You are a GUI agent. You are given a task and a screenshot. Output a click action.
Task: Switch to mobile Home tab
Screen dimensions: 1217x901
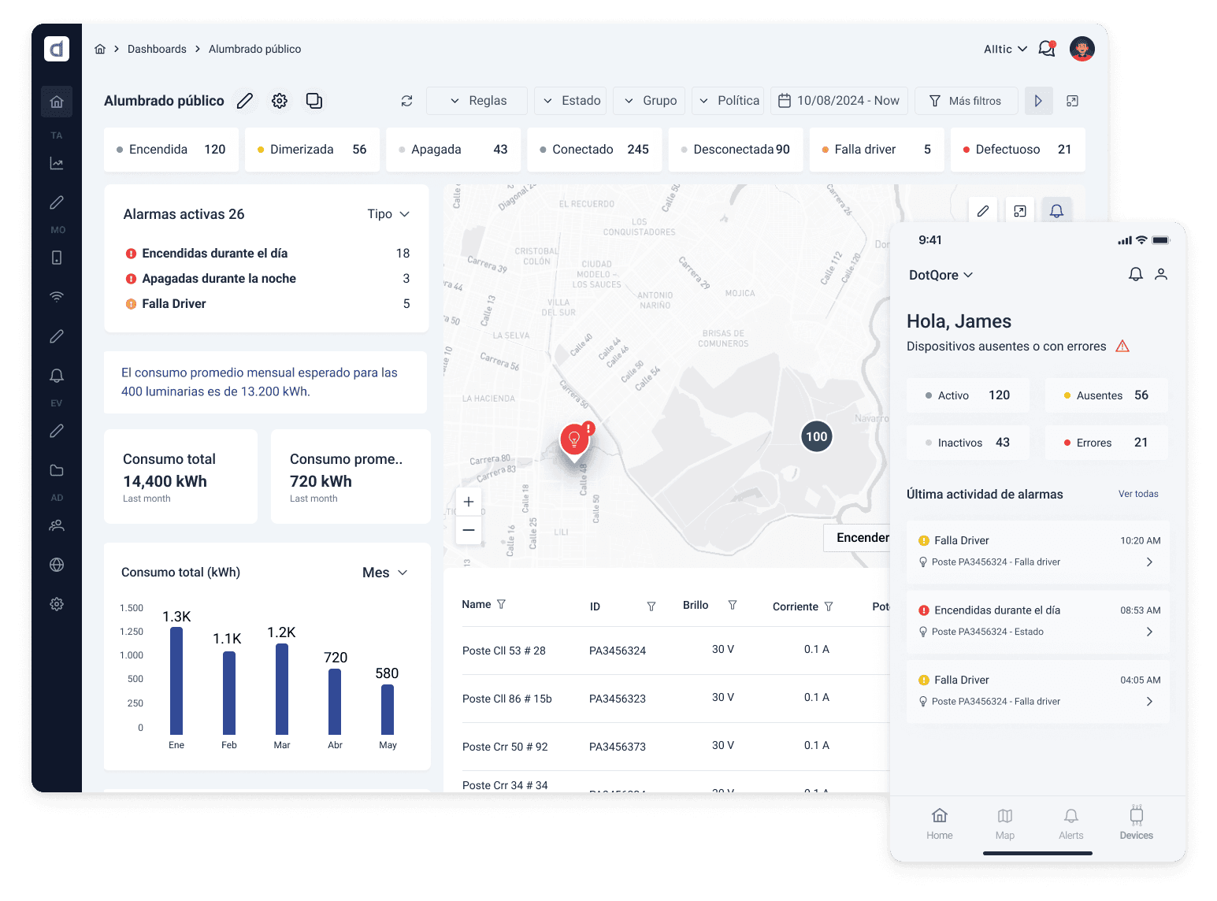pyautogui.click(x=940, y=824)
